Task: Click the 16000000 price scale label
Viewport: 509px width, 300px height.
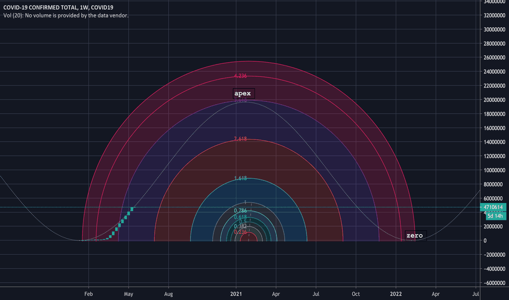Action: tap(494, 128)
